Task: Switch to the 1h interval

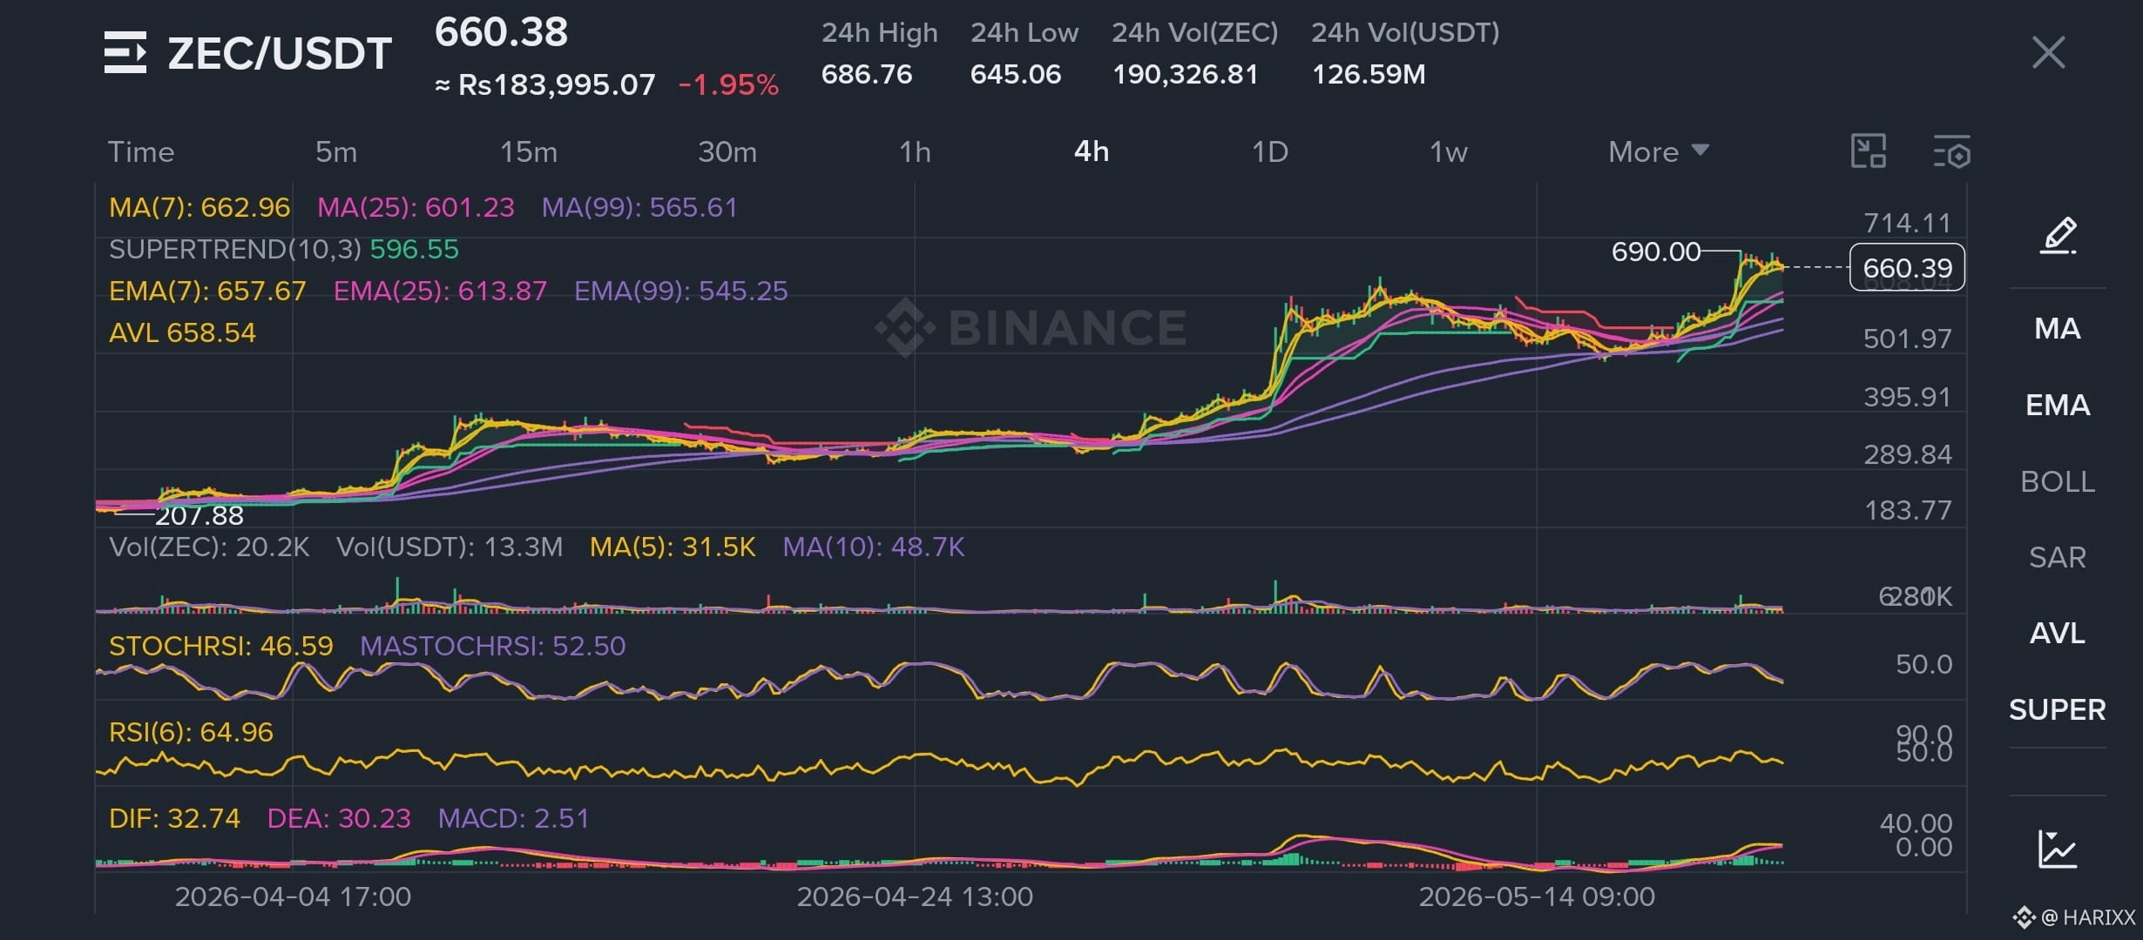Action: 915,151
